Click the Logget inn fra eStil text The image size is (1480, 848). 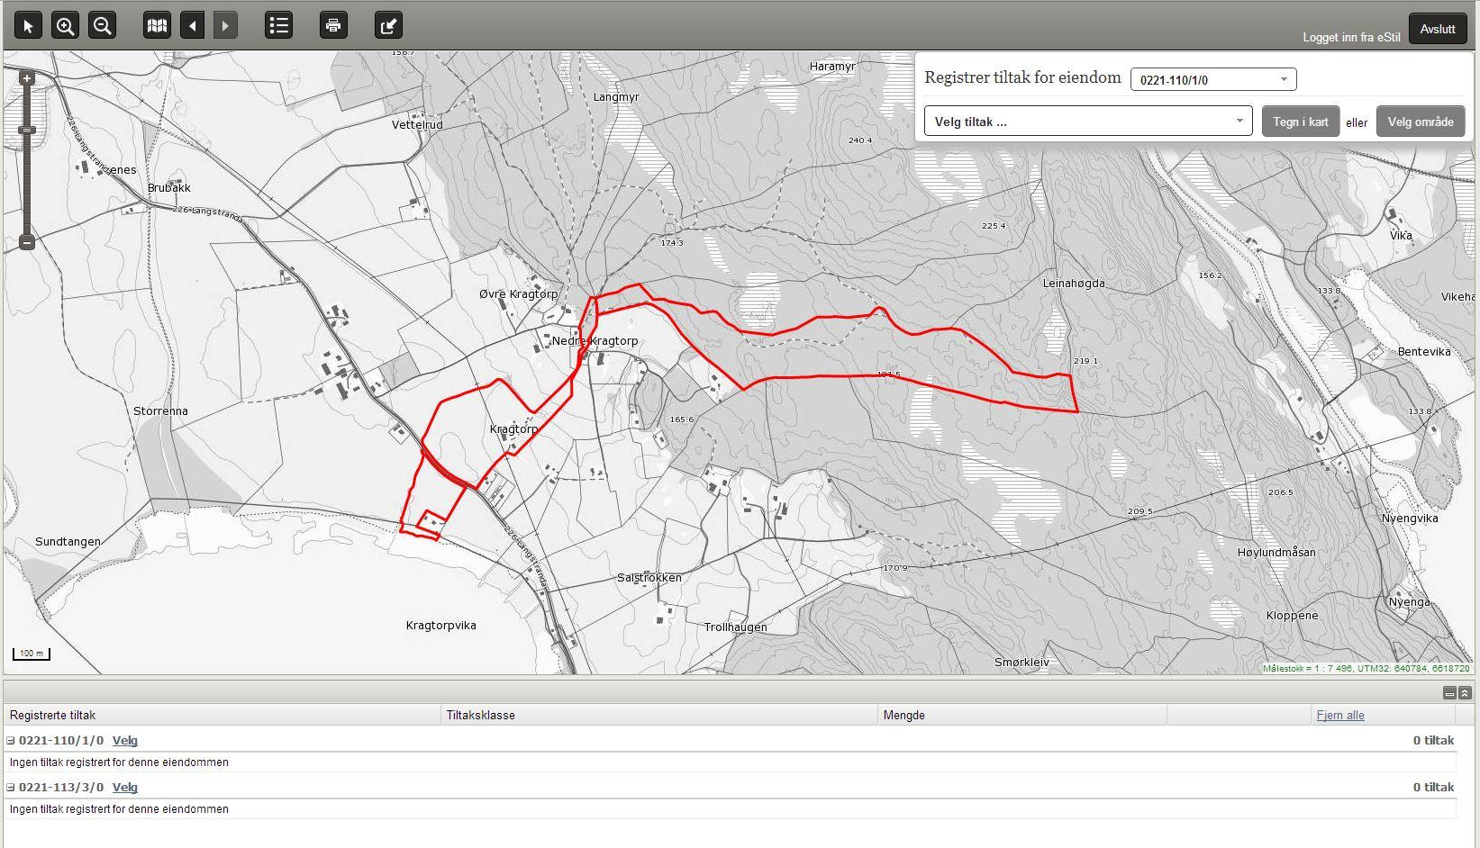(x=1351, y=37)
